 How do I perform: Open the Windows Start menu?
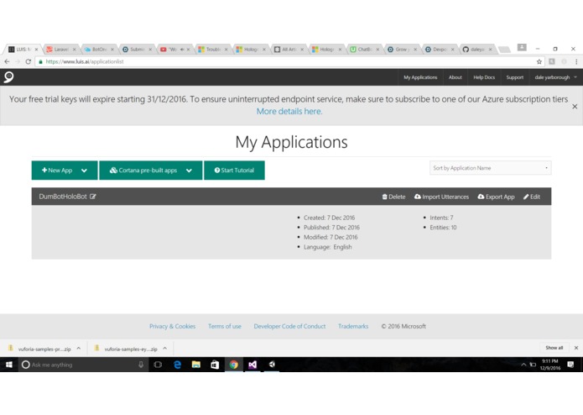pos(9,365)
